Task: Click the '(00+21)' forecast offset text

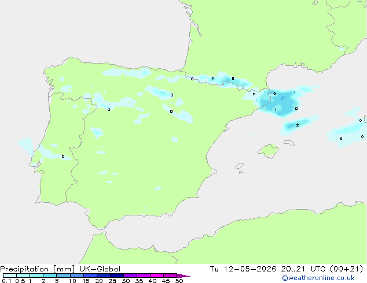Action: [346, 269]
